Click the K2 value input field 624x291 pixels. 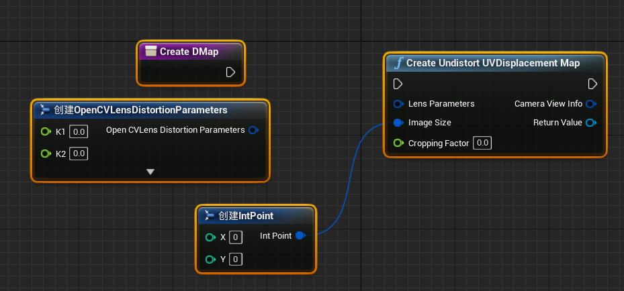pos(79,154)
